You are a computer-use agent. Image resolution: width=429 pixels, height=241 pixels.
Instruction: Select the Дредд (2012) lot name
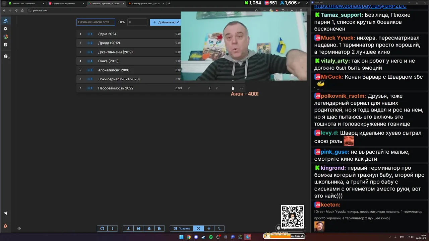[x=109, y=43]
